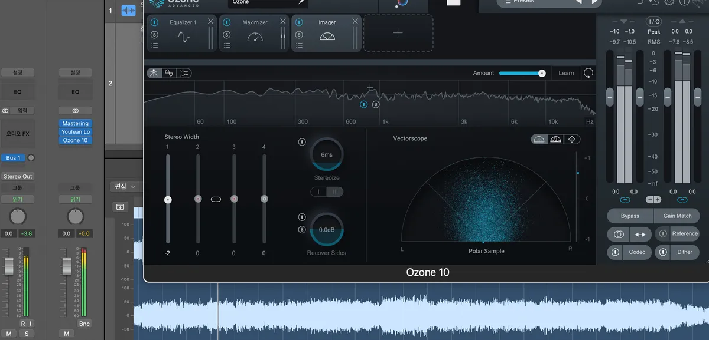Open the Equalizer 1 module preset list icon
The image size is (709, 340).
click(x=154, y=45)
